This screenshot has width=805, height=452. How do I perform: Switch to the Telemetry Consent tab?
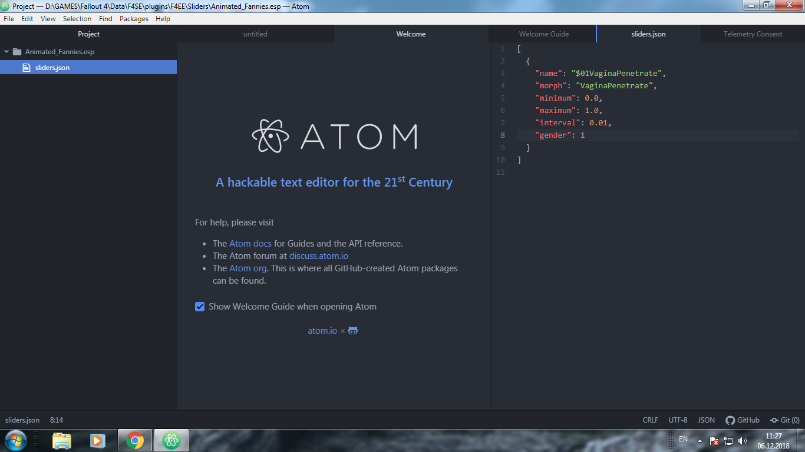(753, 34)
